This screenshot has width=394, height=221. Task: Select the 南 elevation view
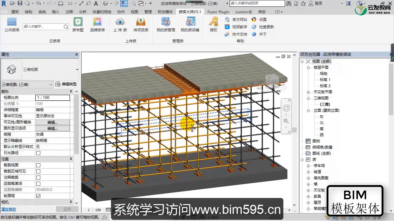tap(322, 129)
